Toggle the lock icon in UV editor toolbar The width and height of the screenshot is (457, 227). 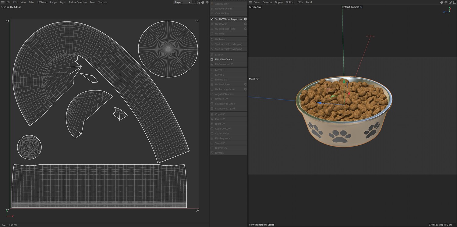198,2
